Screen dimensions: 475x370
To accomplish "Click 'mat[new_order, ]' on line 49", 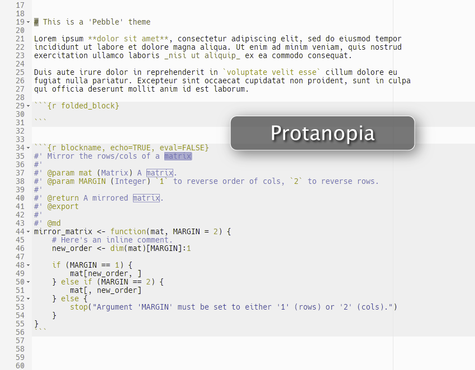I will pyautogui.click(x=106, y=274).
